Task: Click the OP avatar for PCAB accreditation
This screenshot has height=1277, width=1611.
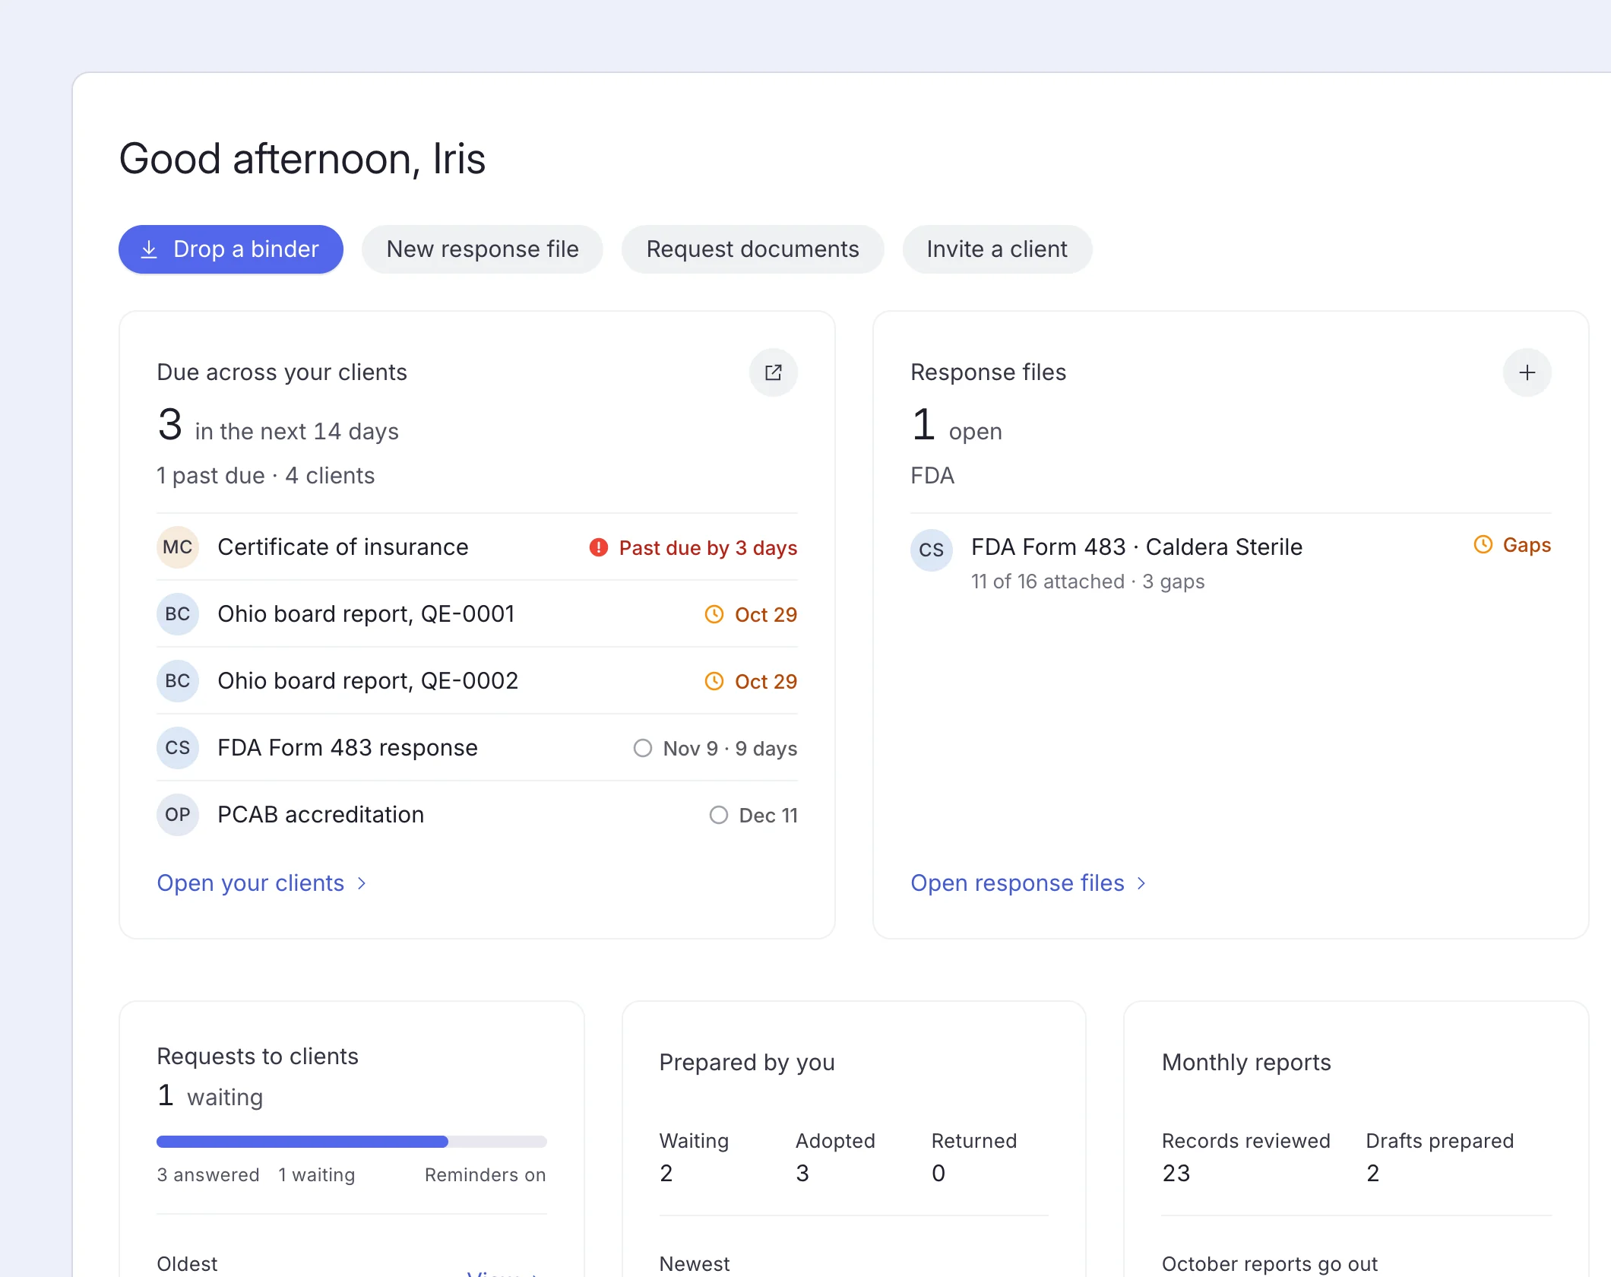Action: pyautogui.click(x=178, y=815)
